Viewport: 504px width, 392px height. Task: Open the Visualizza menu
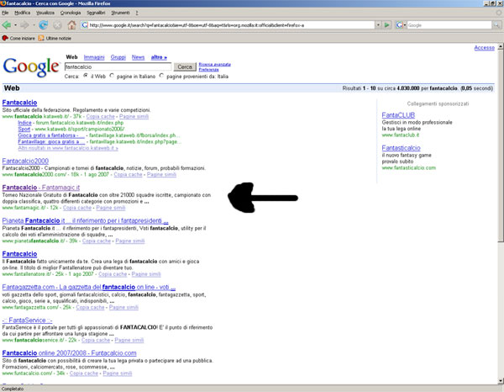click(45, 13)
